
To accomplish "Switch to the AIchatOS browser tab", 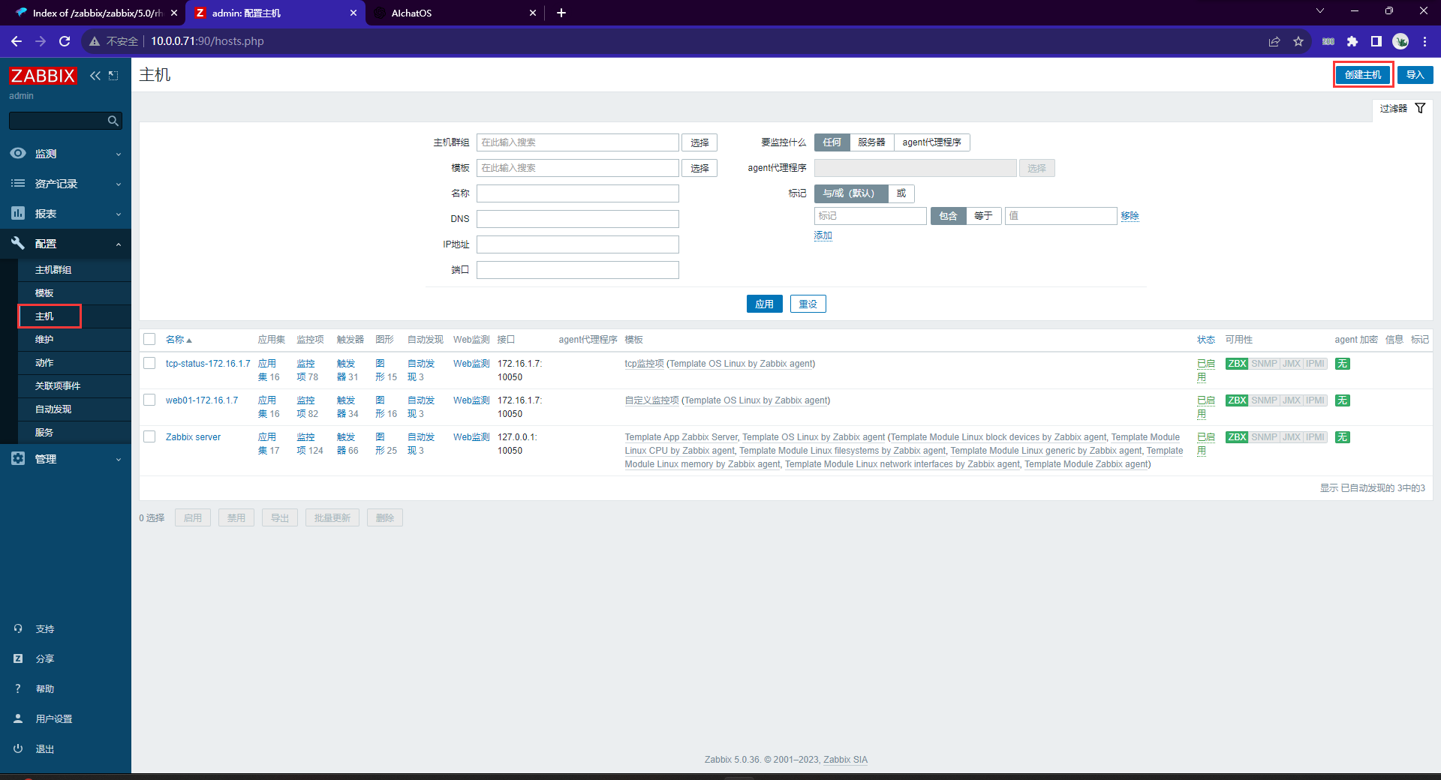I will (450, 13).
